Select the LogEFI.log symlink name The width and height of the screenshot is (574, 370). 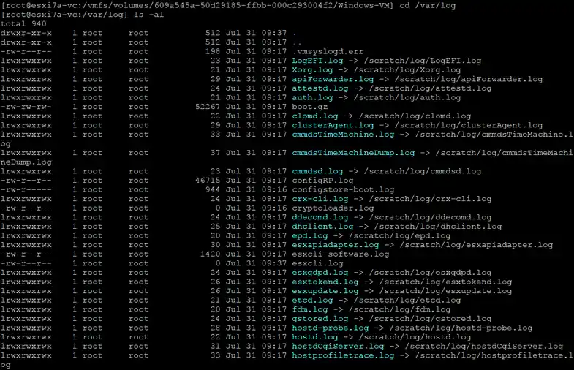tap(317, 61)
